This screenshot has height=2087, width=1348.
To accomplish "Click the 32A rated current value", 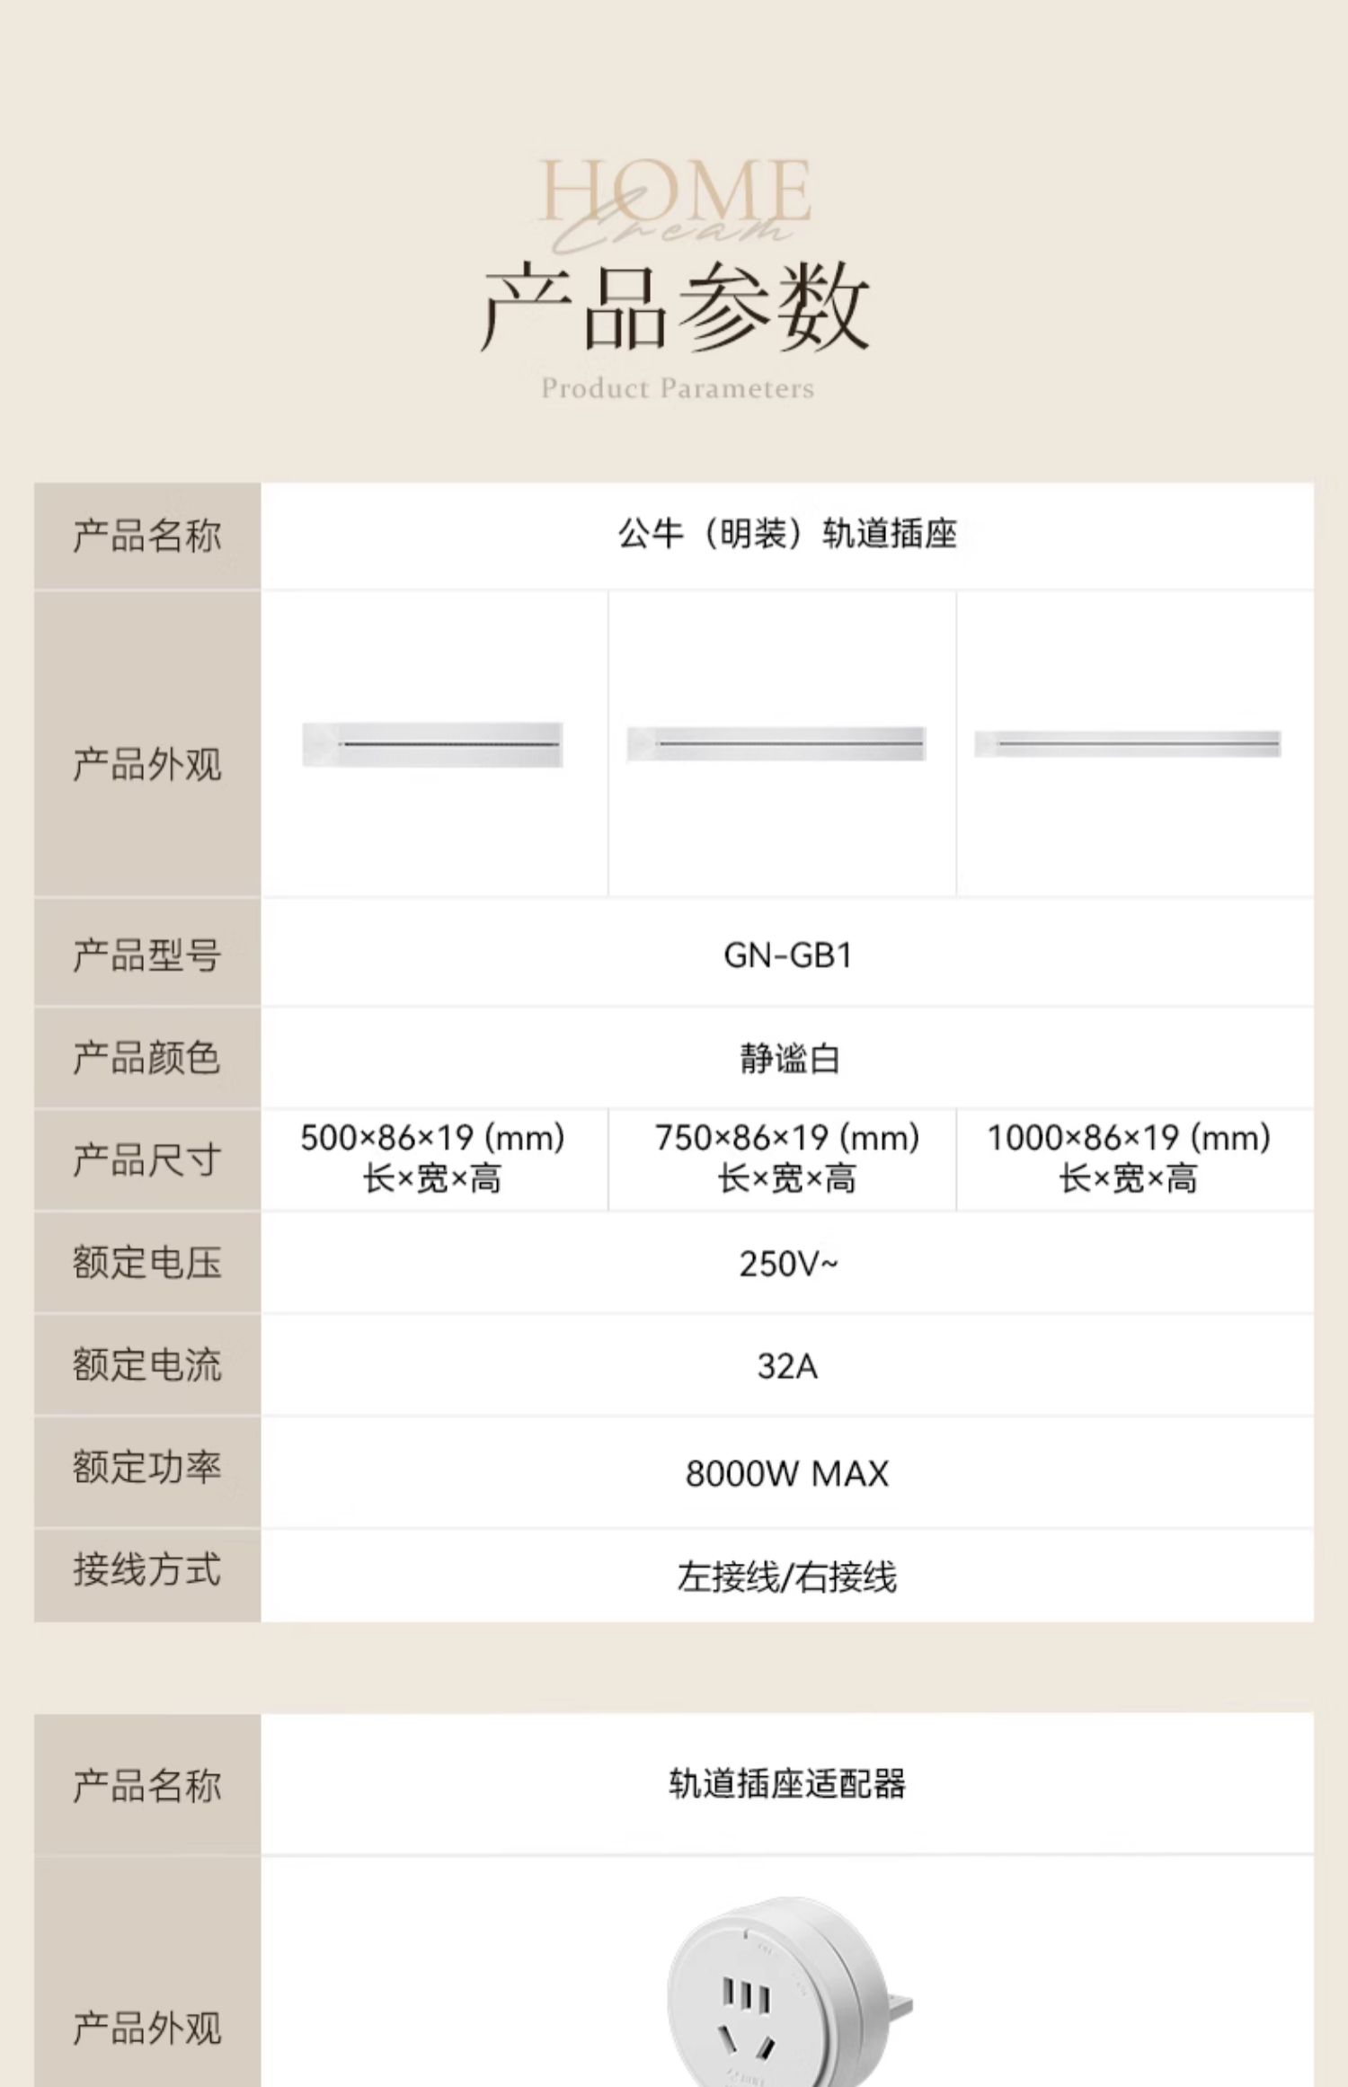I will tap(787, 1366).
